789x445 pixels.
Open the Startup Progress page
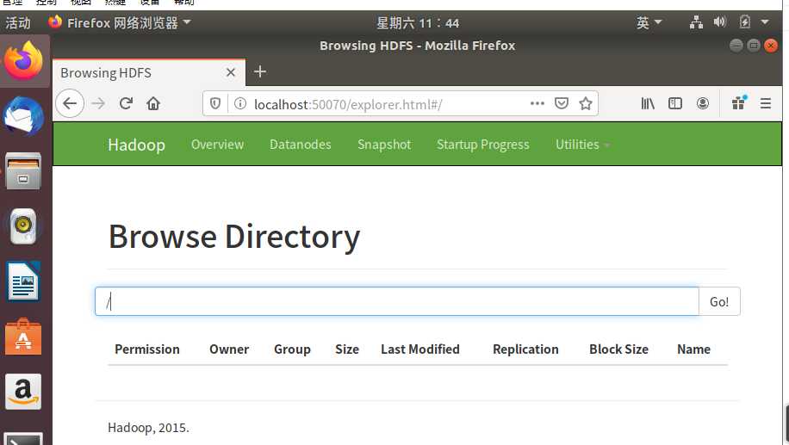(483, 145)
